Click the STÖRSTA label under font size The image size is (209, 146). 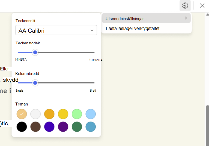pyautogui.click(x=96, y=60)
